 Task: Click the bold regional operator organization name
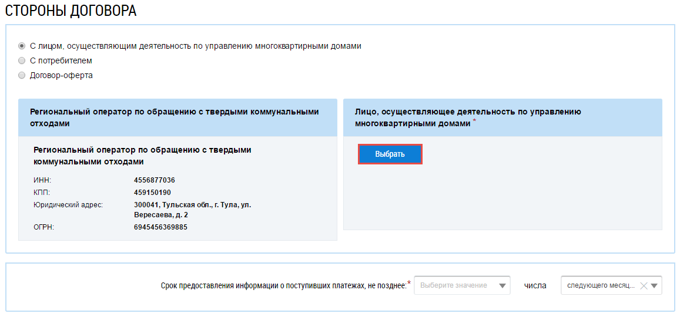pyautogui.click(x=142, y=156)
